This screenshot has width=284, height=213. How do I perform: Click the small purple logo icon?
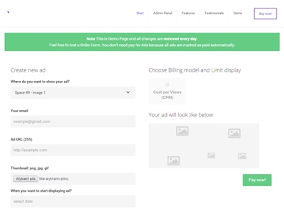pyautogui.click(x=8, y=12)
